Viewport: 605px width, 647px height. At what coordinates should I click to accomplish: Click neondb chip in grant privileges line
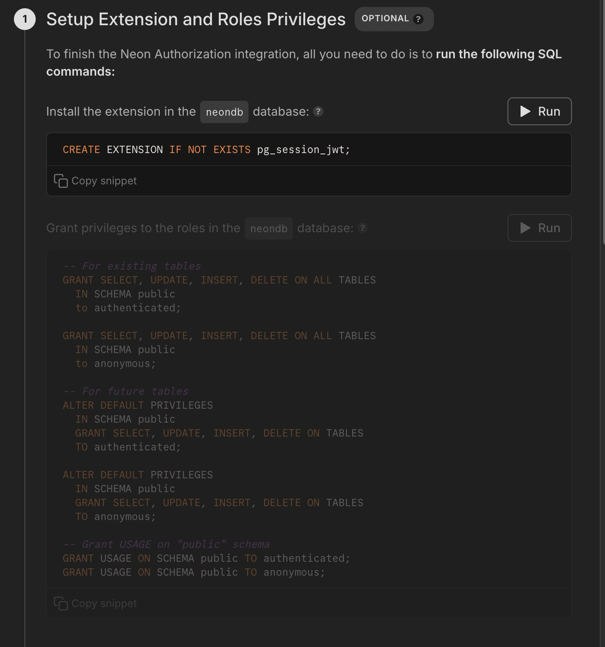click(269, 229)
